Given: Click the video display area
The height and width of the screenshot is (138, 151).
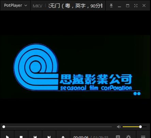Looking at the screenshot, I should click(x=75, y=67).
